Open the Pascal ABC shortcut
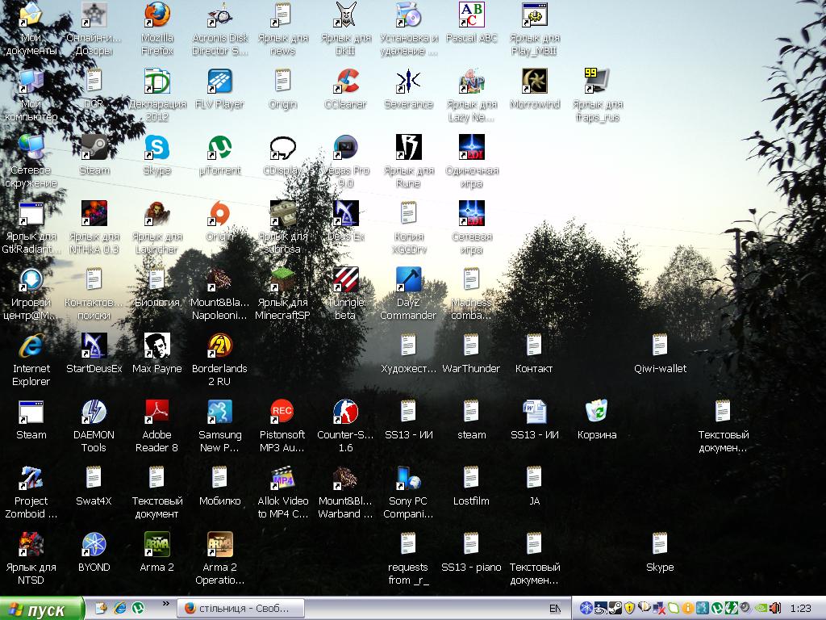This screenshot has width=826, height=620. tap(471, 23)
